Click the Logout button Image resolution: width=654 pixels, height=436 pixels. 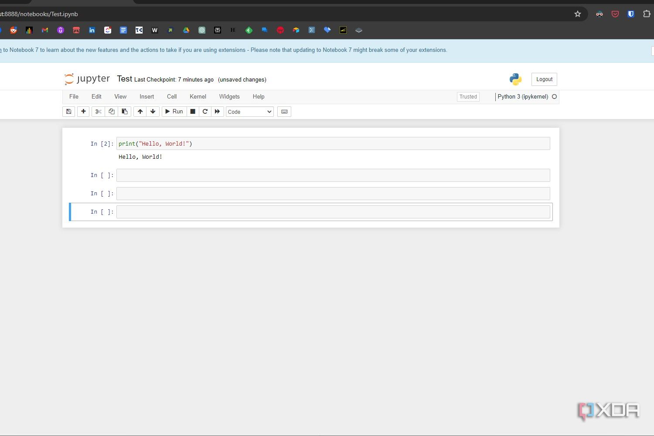pyautogui.click(x=544, y=79)
